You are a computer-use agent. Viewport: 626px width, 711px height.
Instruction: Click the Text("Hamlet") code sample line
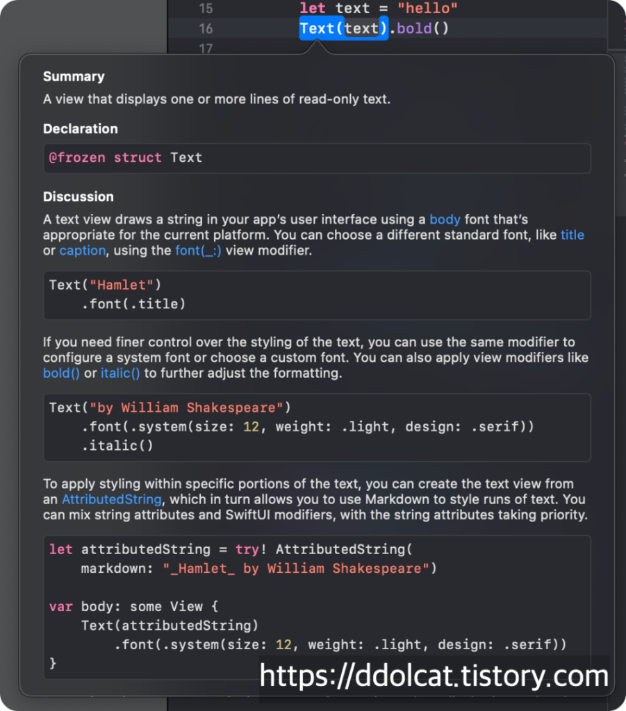click(104, 285)
